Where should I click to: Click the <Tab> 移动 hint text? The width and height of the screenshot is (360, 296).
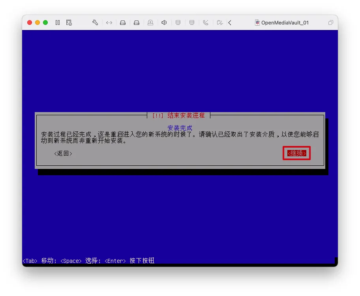(x=39, y=260)
